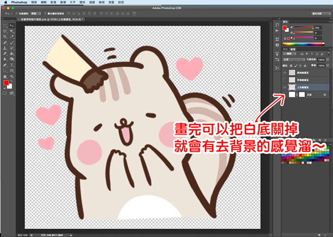The height and width of the screenshot is (237, 333).
Task: Select the Rectangle shape tool
Action: (x=12, y=71)
